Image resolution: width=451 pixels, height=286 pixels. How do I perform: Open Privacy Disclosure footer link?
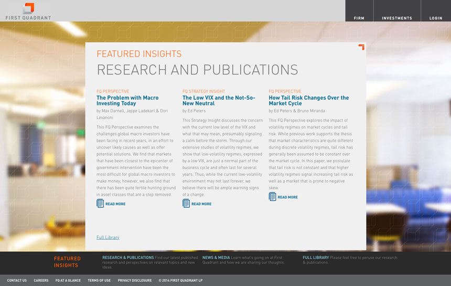point(135,280)
